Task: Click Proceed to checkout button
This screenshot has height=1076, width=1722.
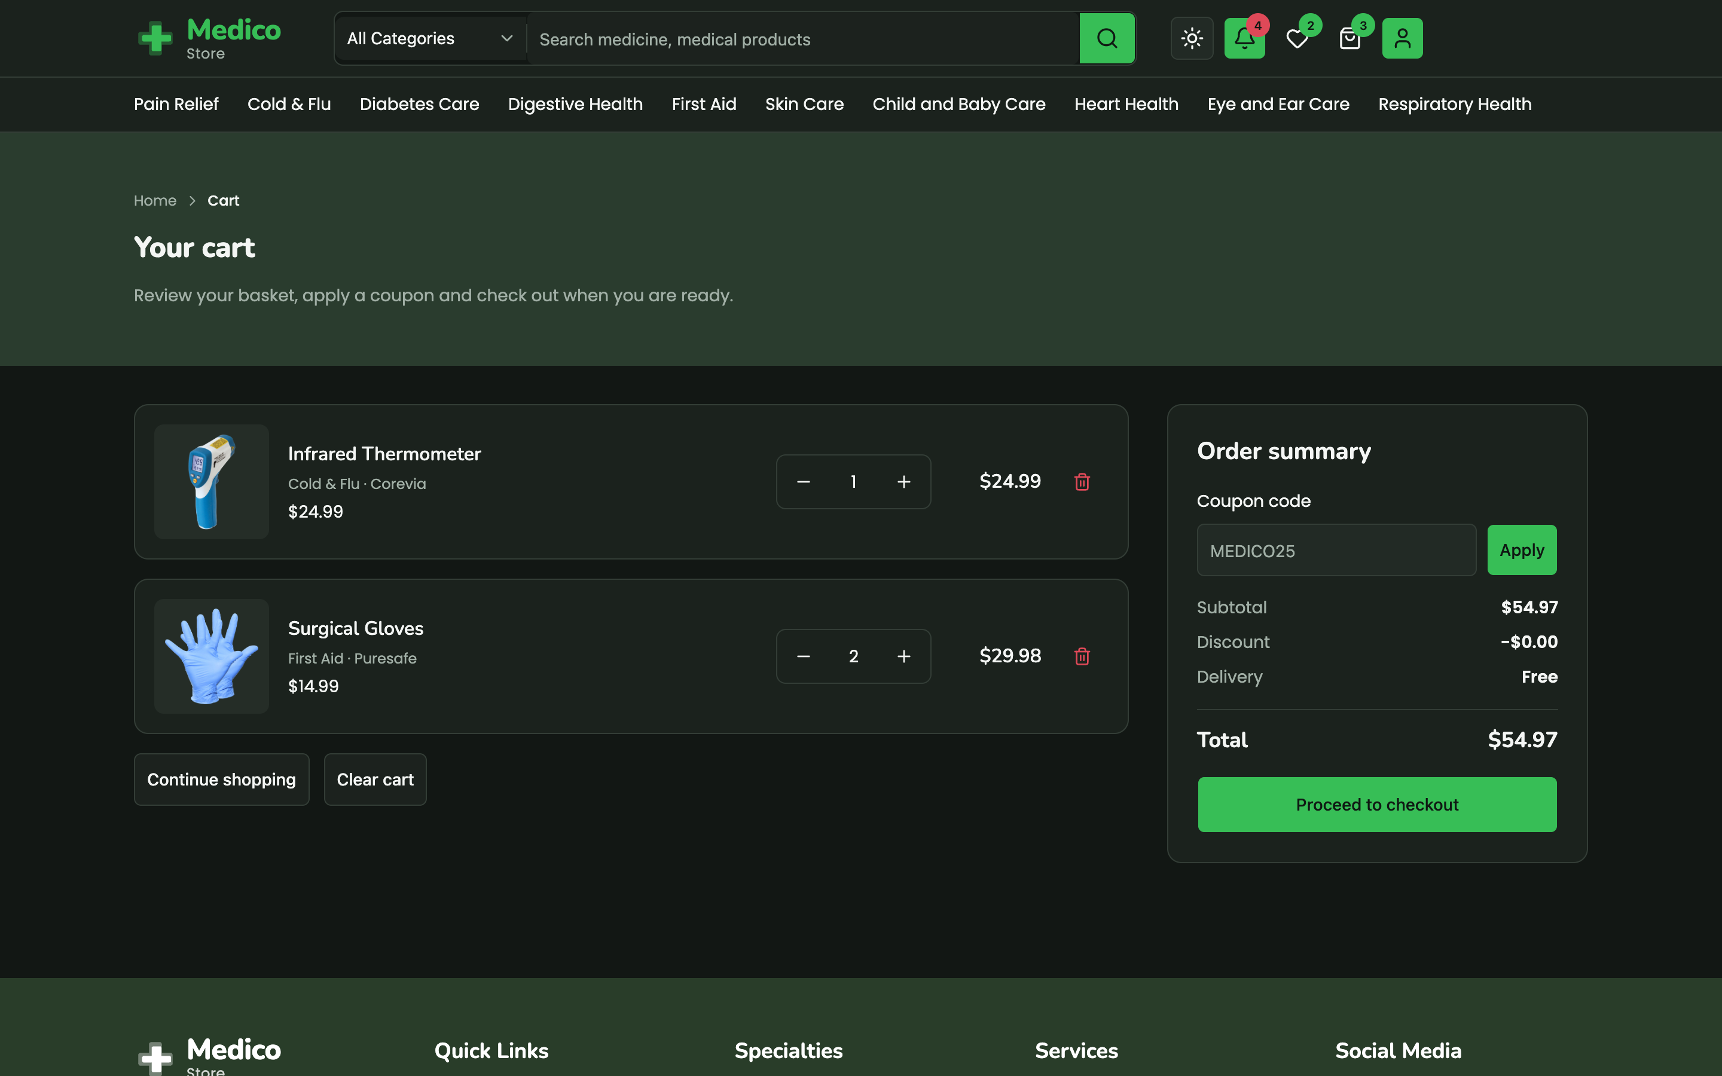Action: click(x=1377, y=804)
